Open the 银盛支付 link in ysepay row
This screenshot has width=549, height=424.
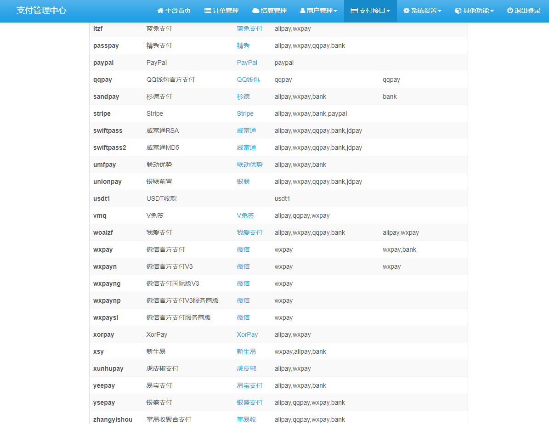[x=249, y=403]
